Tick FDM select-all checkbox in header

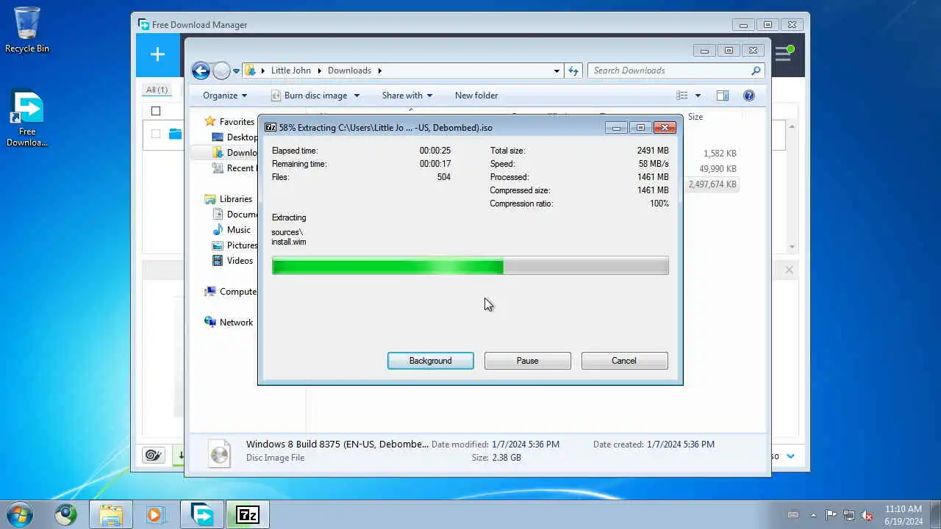point(155,111)
